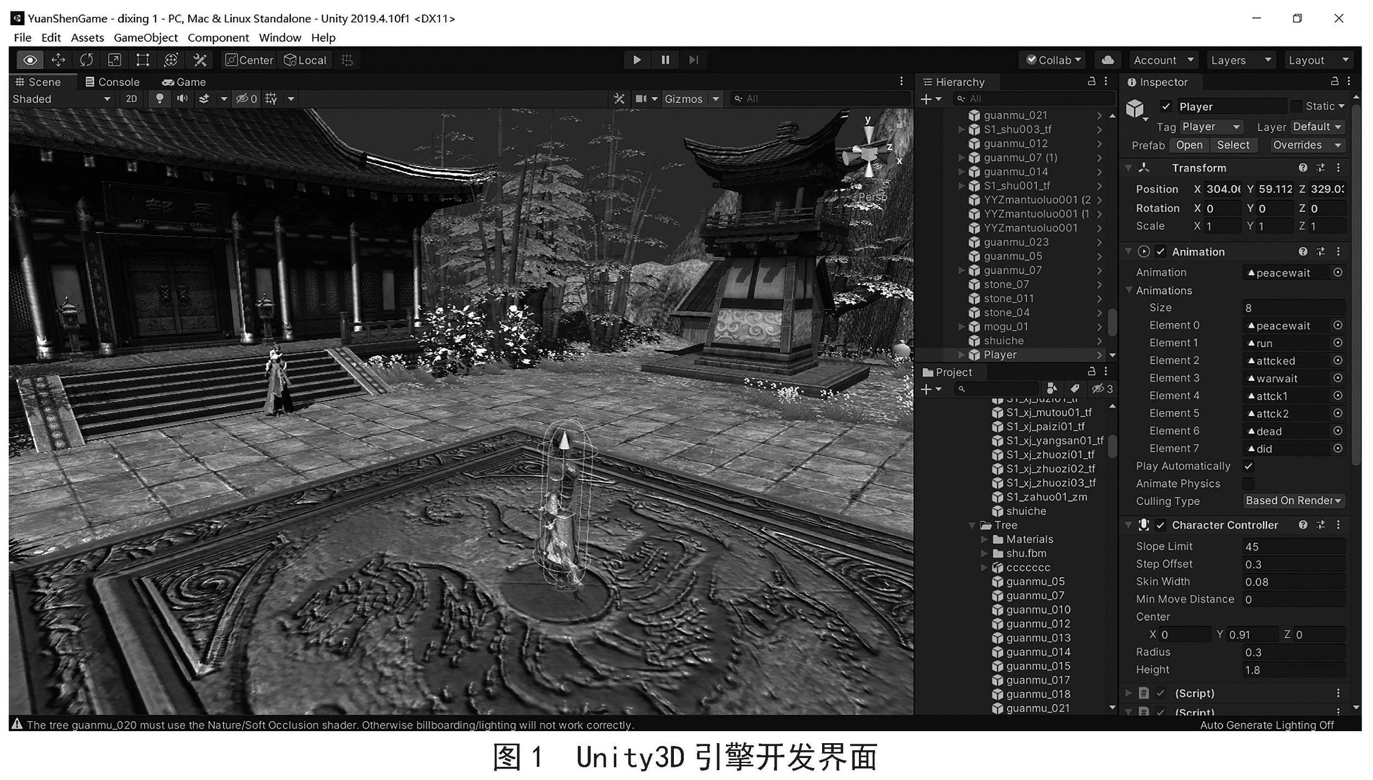This screenshot has height=780, width=1373.
Task: Toggle scene lighting bulb icon
Action: [x=159, y=99]
